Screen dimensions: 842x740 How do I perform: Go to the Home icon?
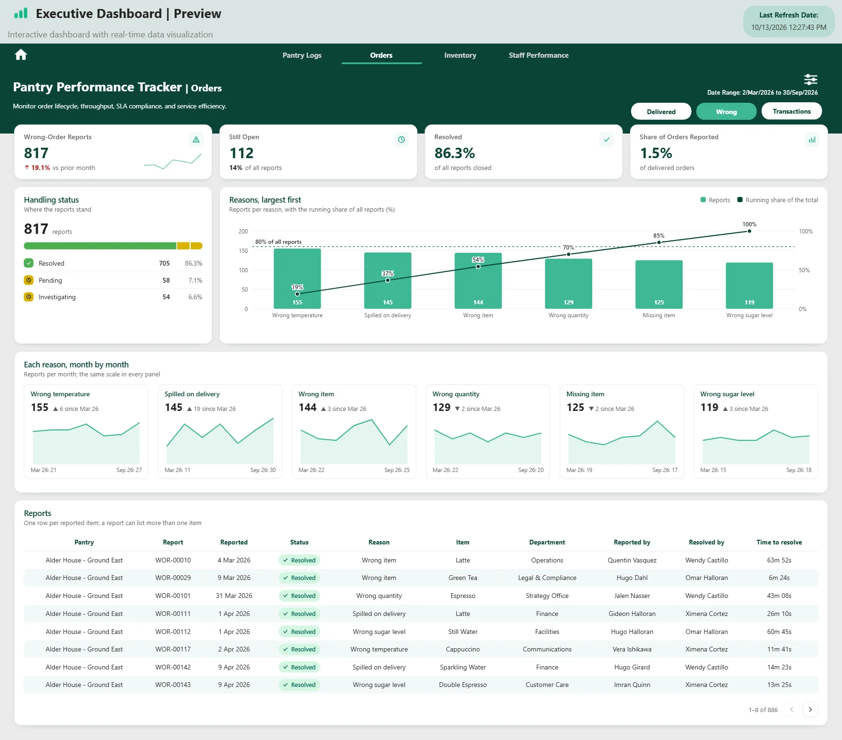(21, 55)
